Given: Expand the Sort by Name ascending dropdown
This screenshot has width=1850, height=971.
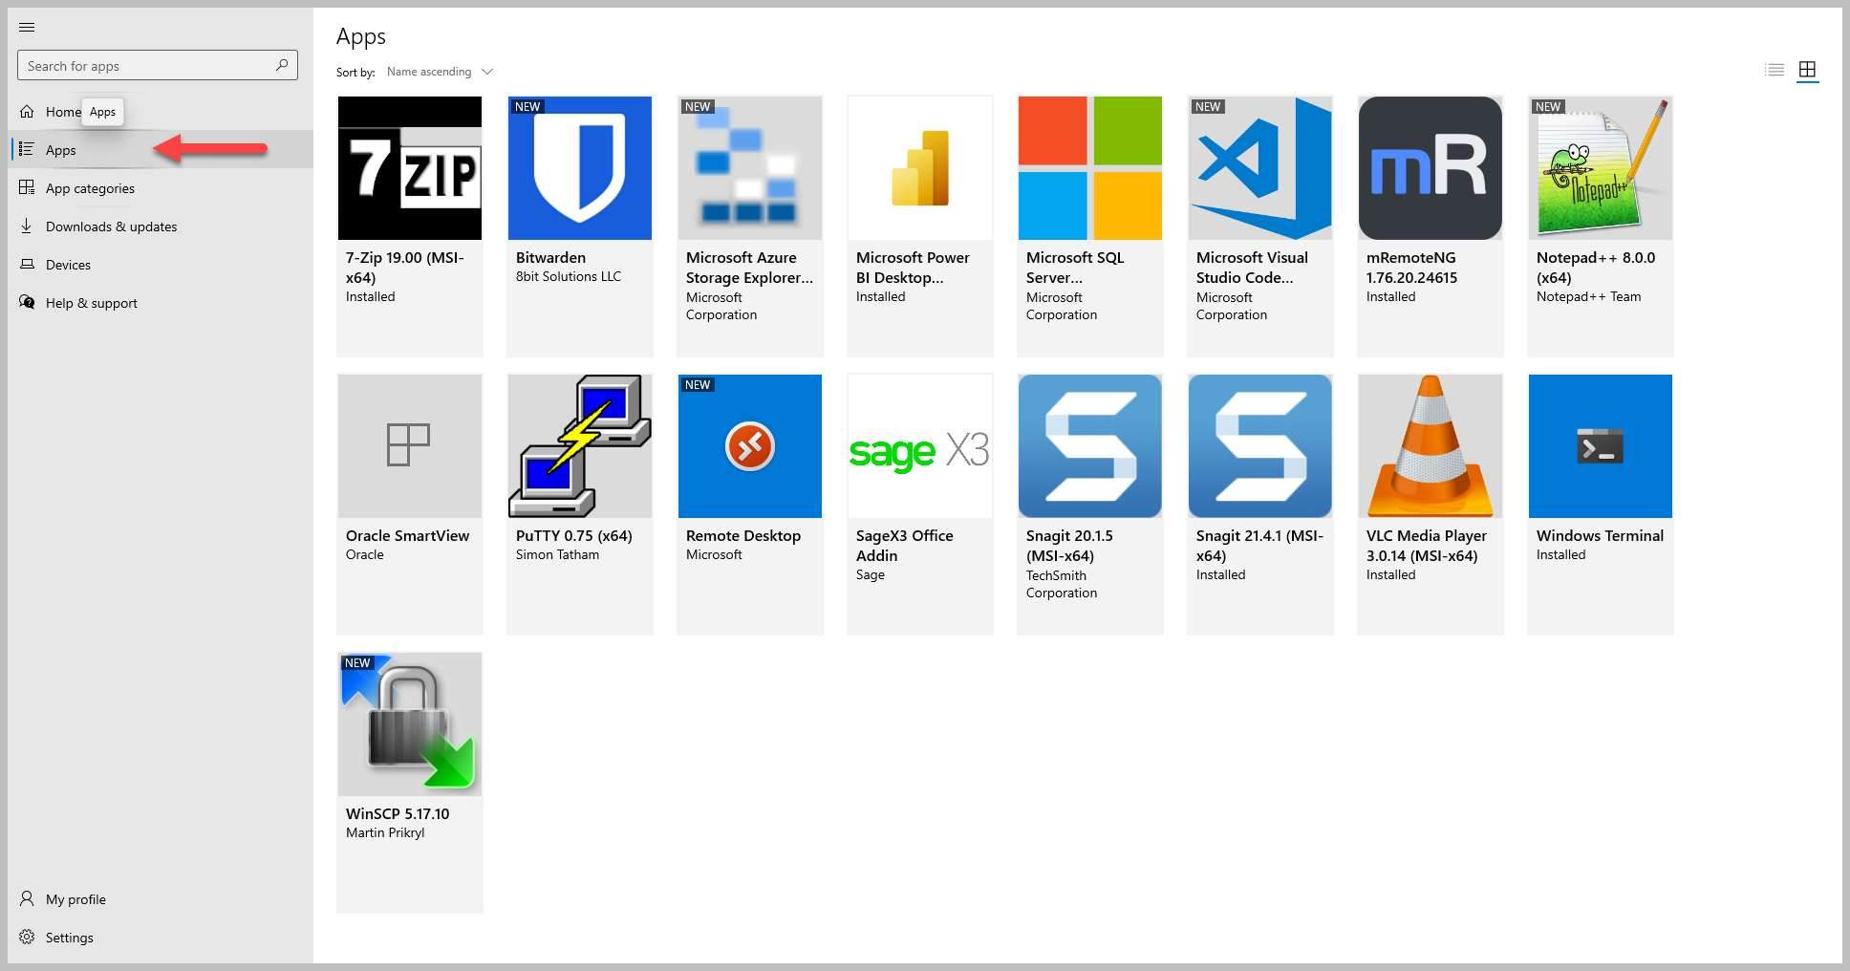Looking at the screenshot, I should 440,72.
